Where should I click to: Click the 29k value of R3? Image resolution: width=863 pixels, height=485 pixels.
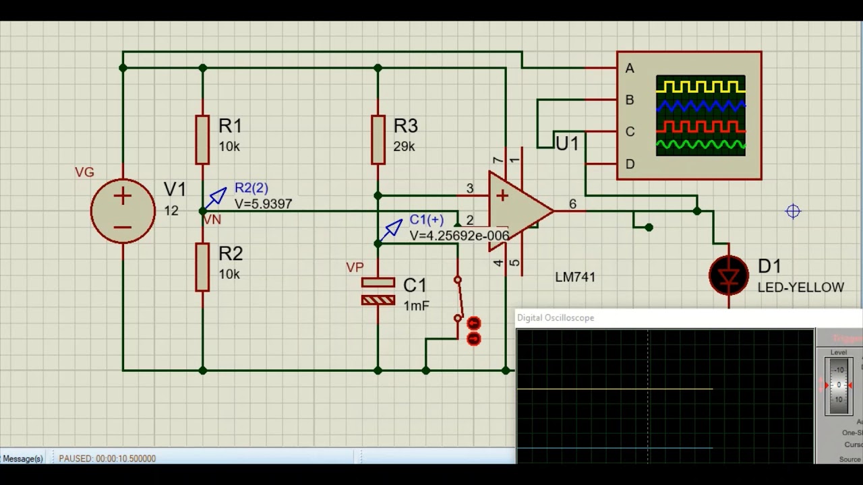point(404,146)
